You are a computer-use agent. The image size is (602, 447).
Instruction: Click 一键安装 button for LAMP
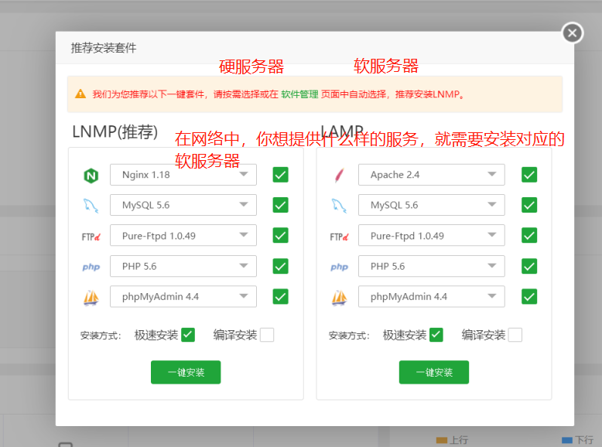point(434,372)
